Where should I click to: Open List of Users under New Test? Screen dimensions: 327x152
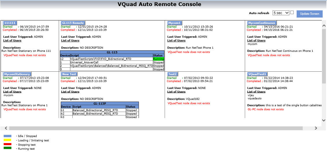70,92
